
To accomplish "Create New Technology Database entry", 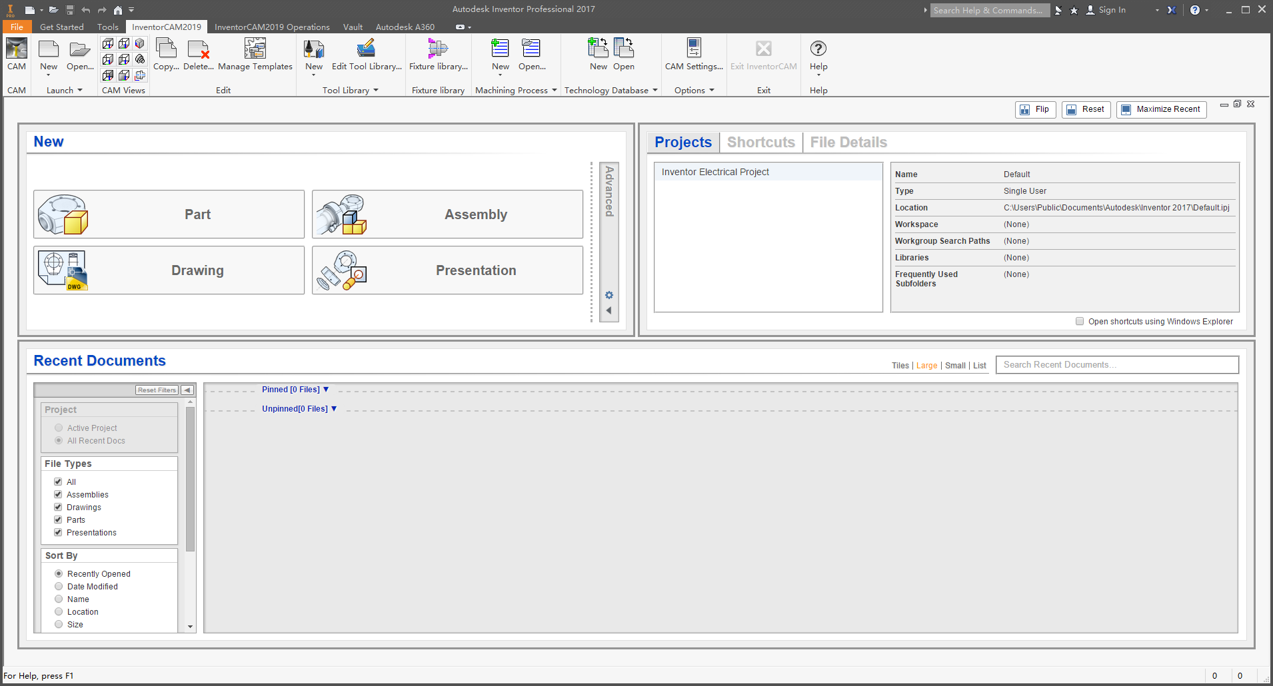I will pyautogui.click(x=599, y=54).
